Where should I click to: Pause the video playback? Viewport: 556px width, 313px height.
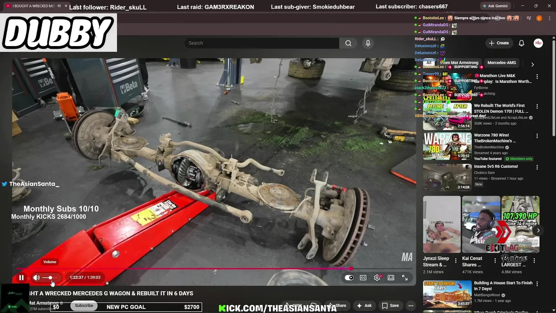pos(21,277)
